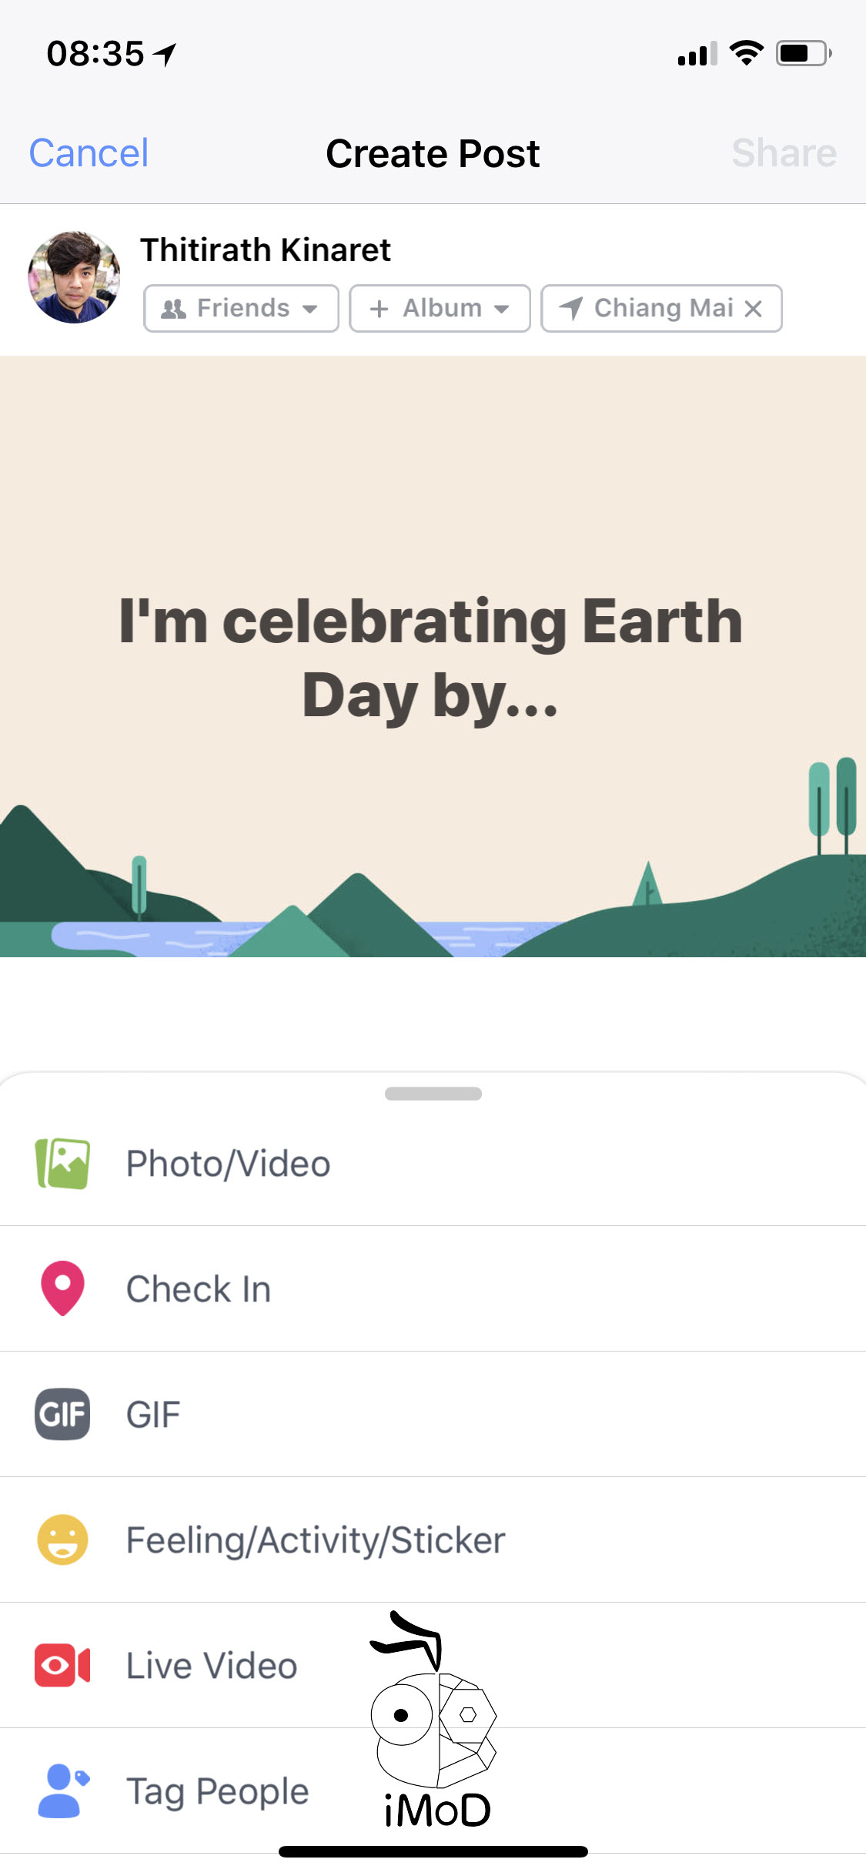Cancel the post creation
The image size is (866, 1876).
pos(89,153)
